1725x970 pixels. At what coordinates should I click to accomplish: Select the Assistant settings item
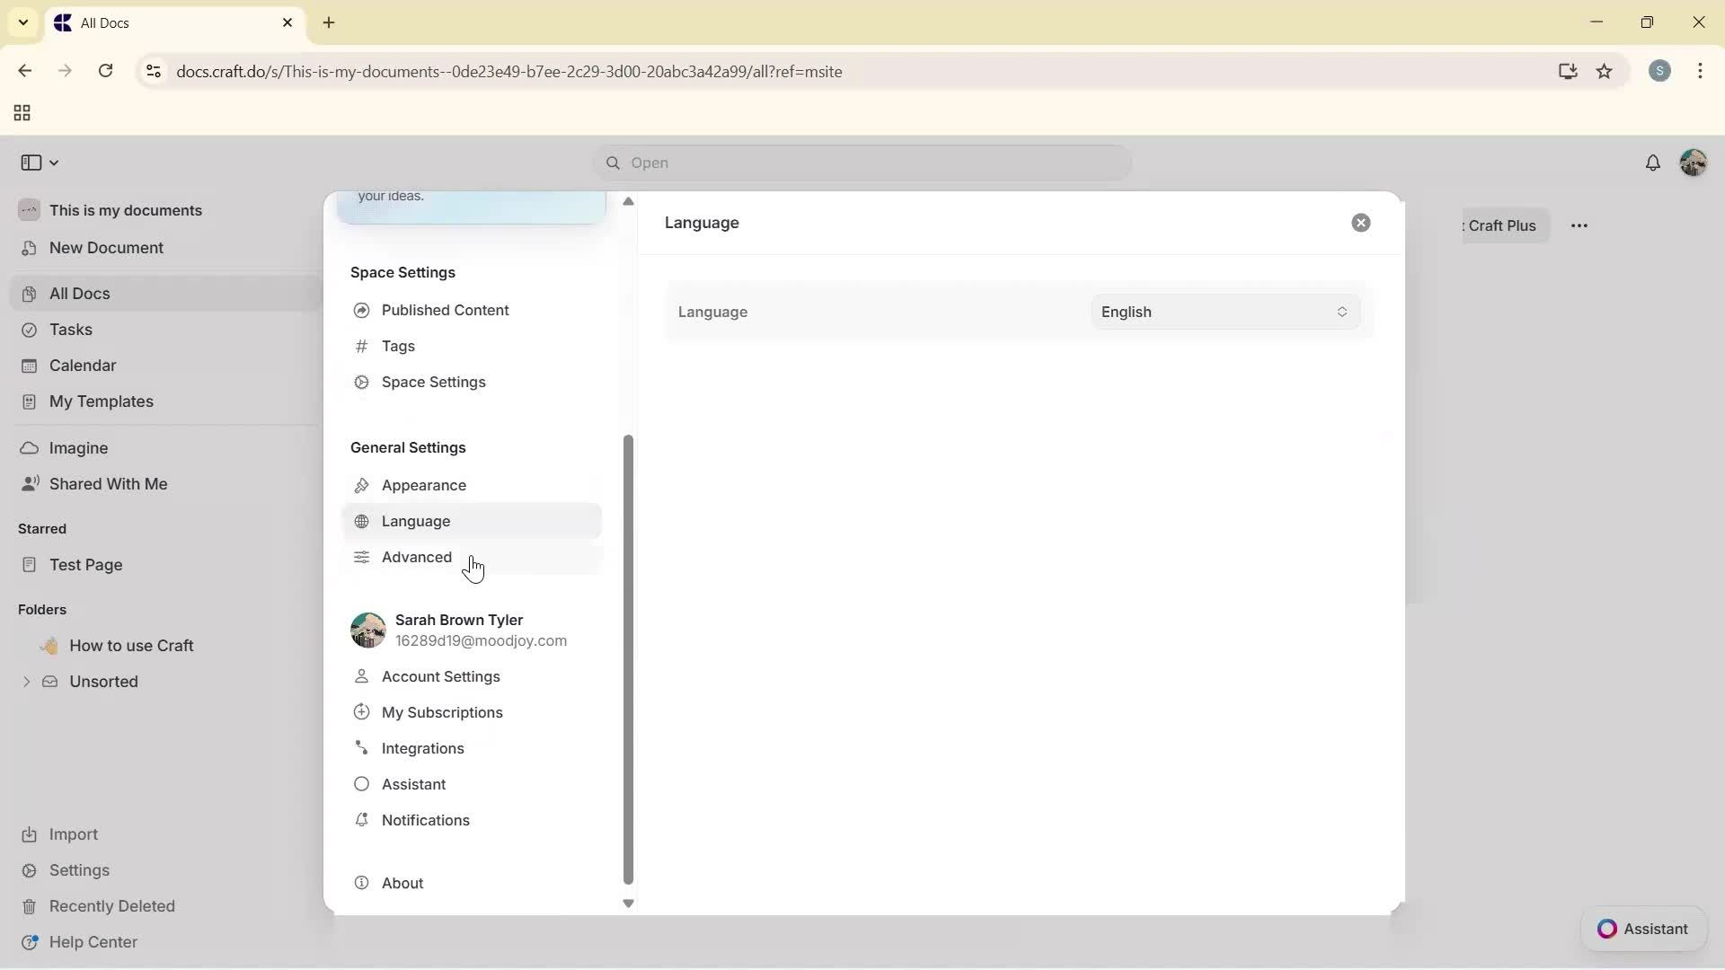point(413,784)
